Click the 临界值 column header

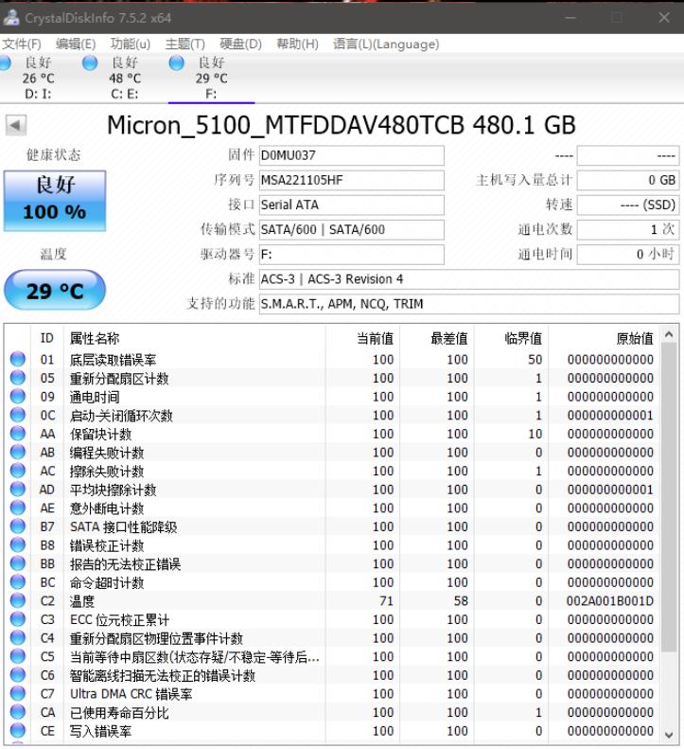pos(511,338)
